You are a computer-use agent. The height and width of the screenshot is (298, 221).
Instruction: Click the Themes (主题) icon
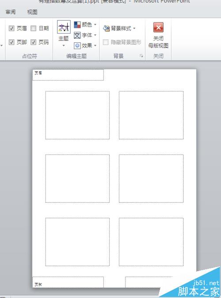tap(64, 27)
